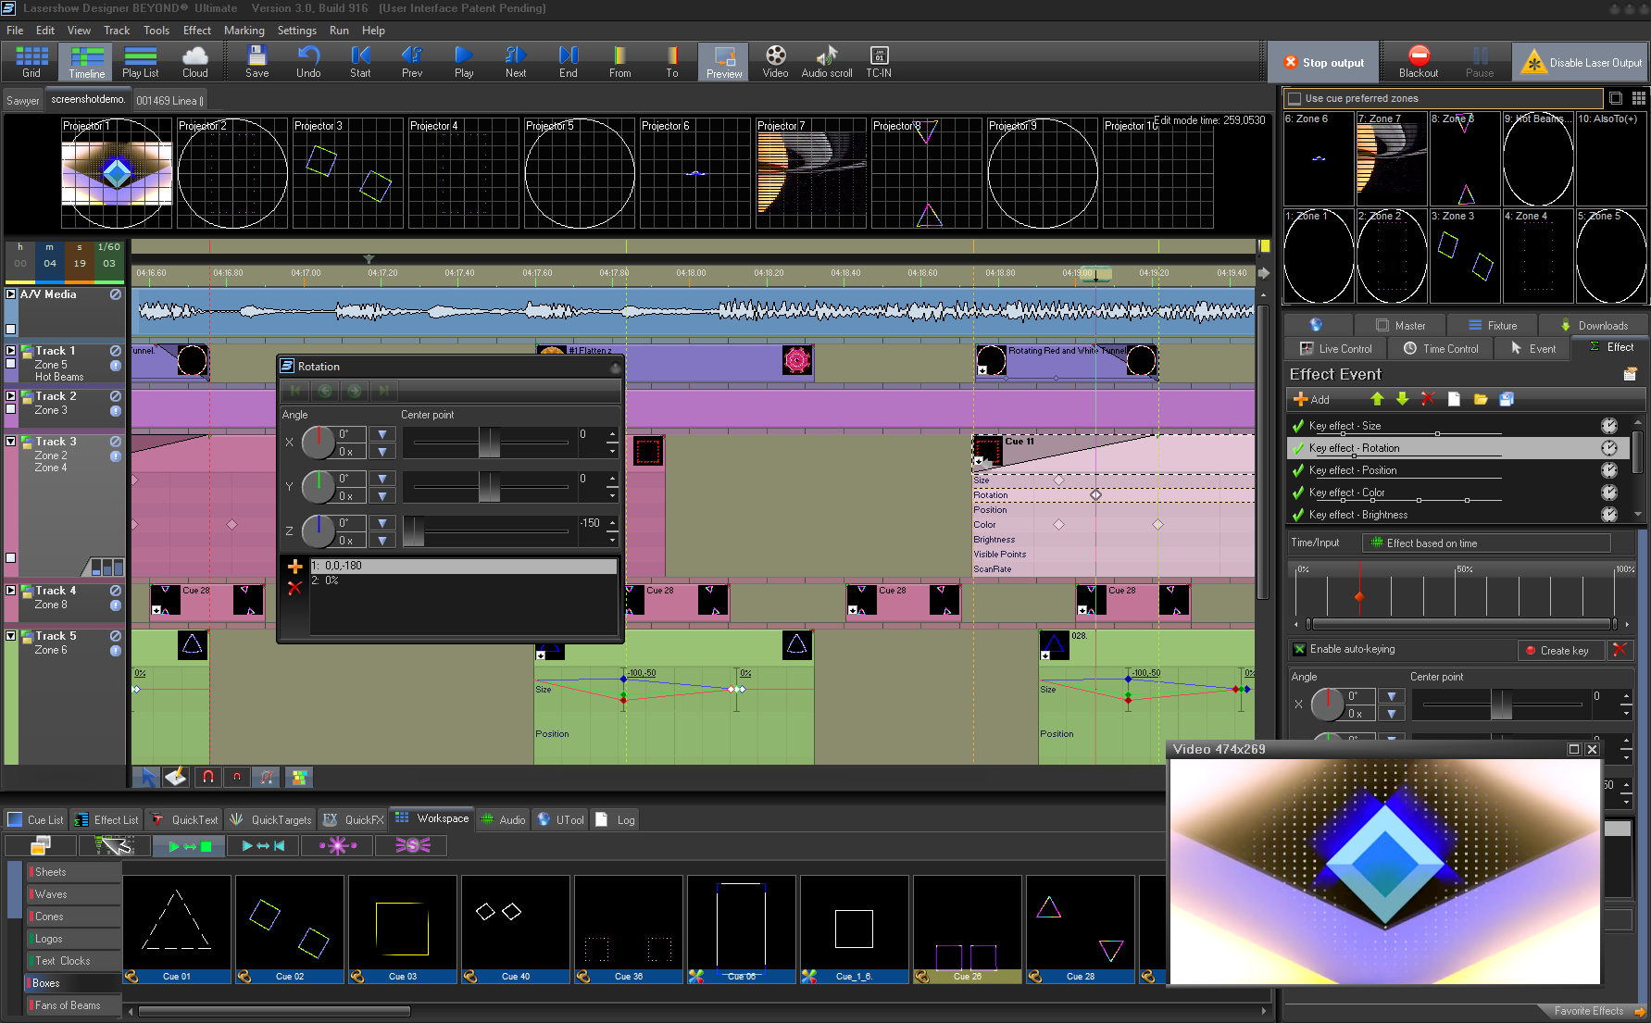Select the magnet snap tool

207,778
